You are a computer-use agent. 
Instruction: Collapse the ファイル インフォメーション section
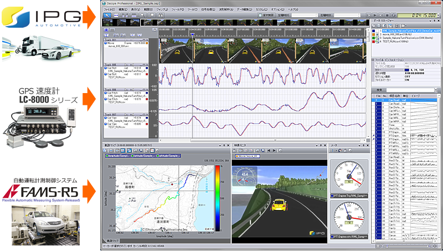click(x=373, y=60)
